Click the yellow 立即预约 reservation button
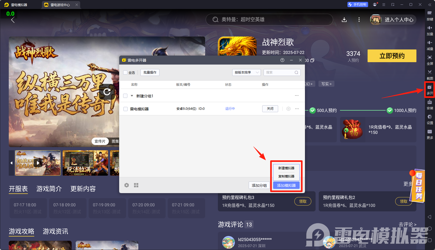The height and width of the screenshot is (250, 435). point(392,56)
